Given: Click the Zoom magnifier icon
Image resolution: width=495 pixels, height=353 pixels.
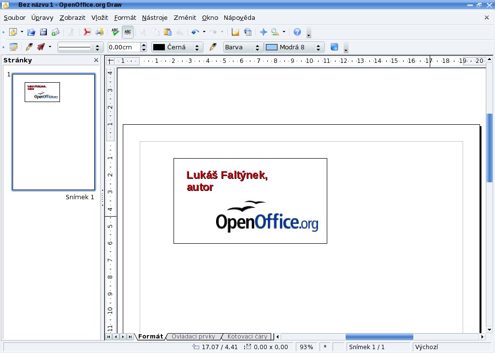Looking at the screenshot, I should pyautogui.click(x=275, y=32).
